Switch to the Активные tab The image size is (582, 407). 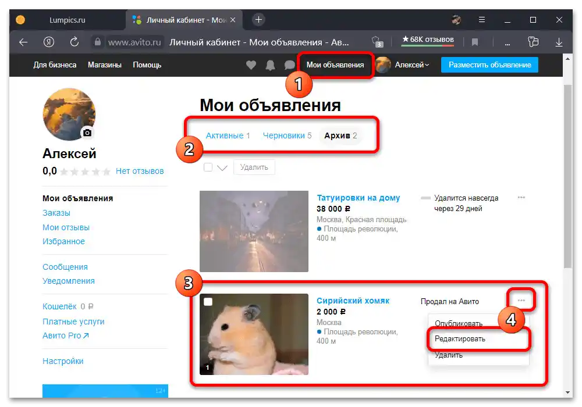[x=228, y=135]
